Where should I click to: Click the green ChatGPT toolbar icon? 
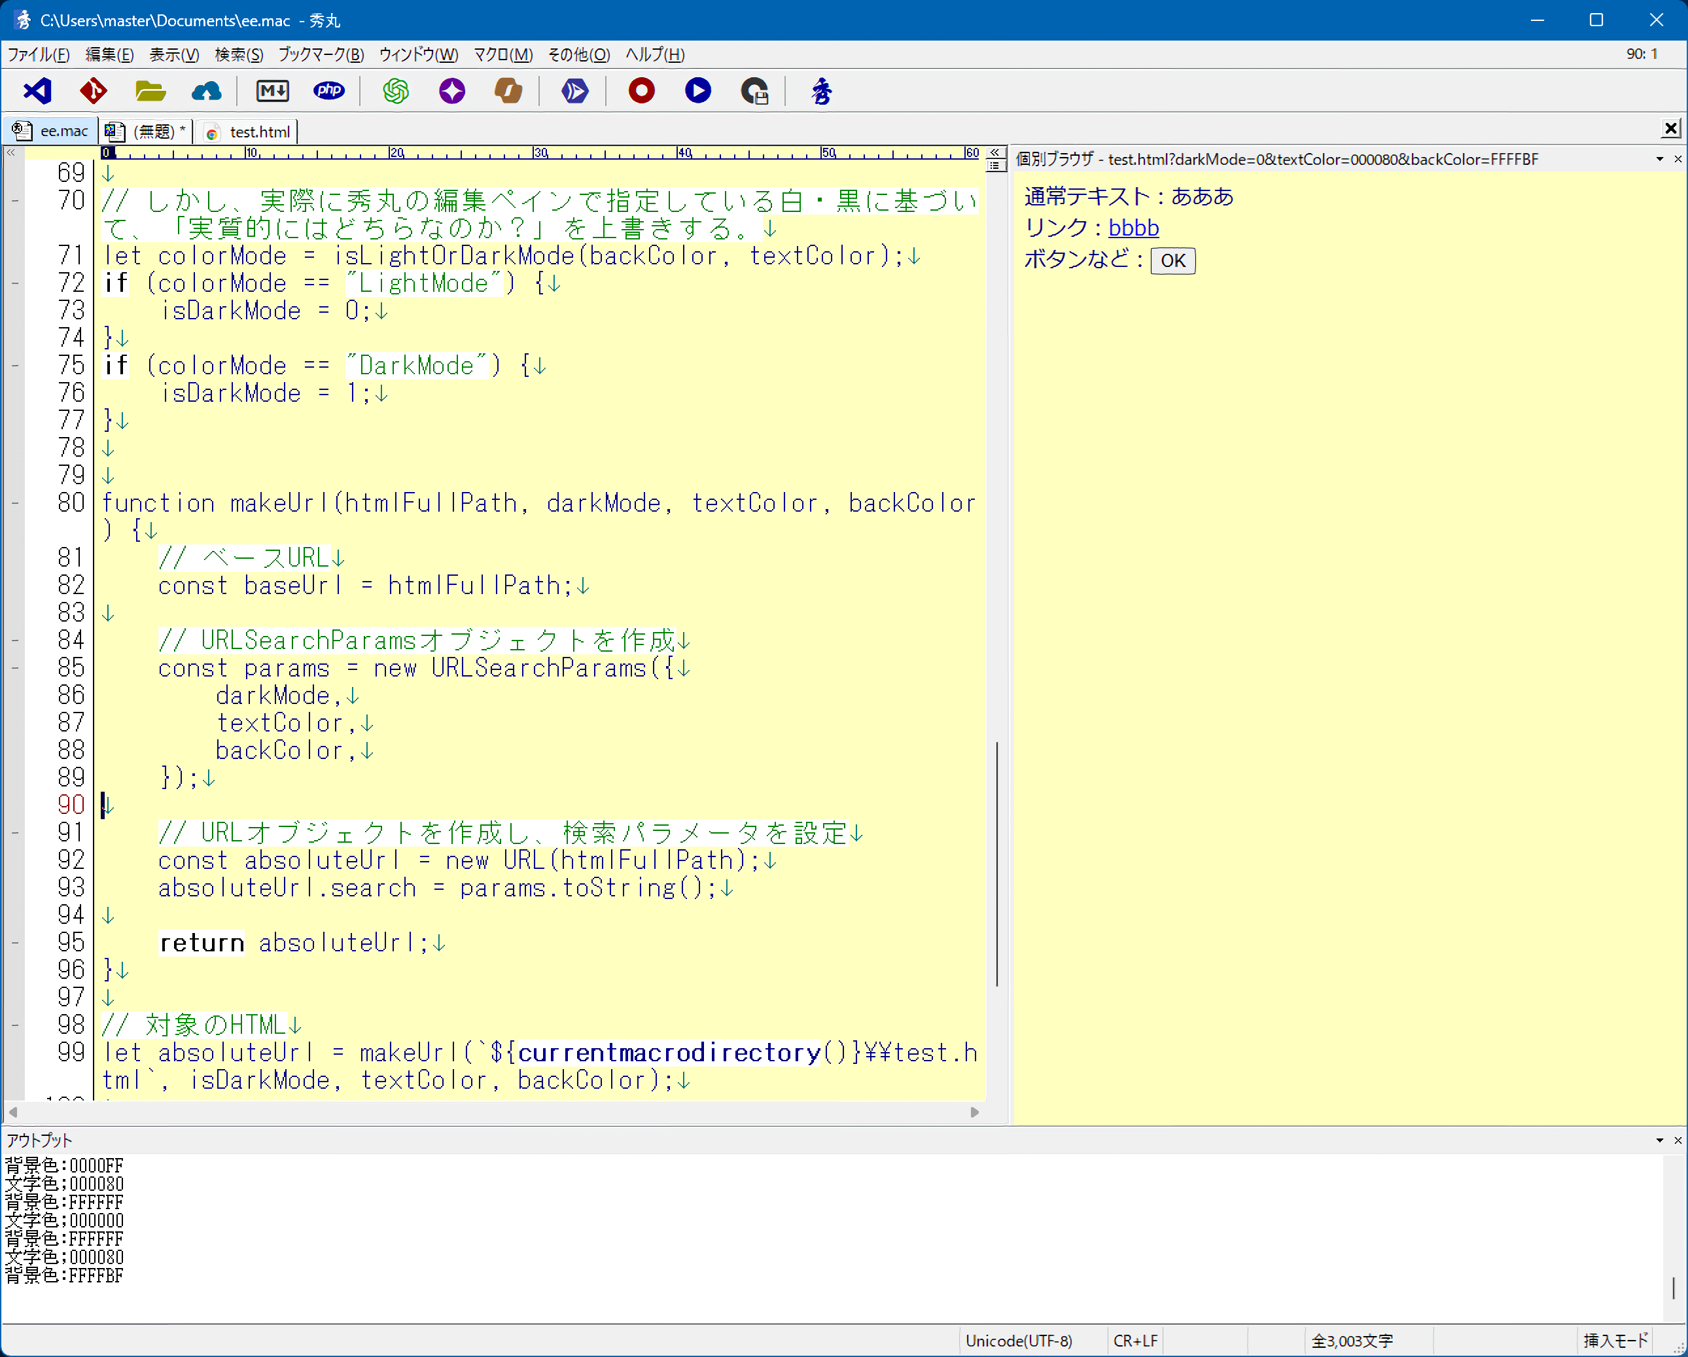[395, 91]
